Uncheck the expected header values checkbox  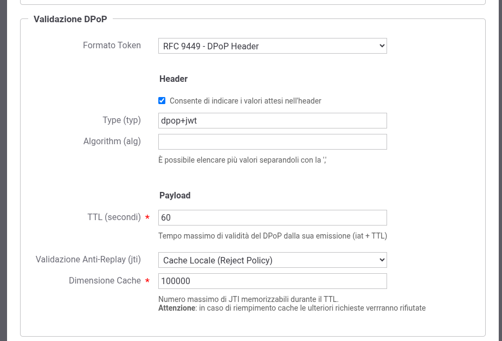click(x=162, y=101)
